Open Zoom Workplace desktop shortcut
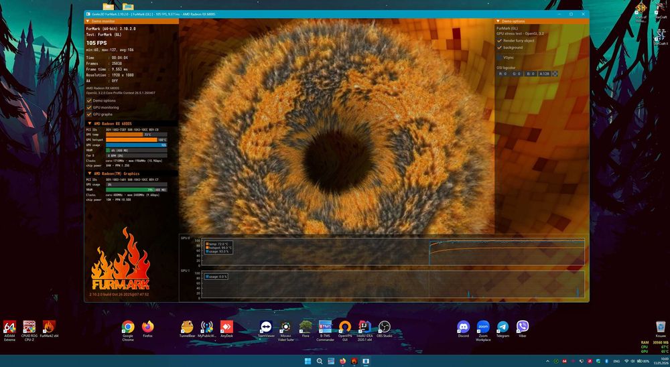Image resolution: width=670 pixels, height=367 pixels. point(483,330)
